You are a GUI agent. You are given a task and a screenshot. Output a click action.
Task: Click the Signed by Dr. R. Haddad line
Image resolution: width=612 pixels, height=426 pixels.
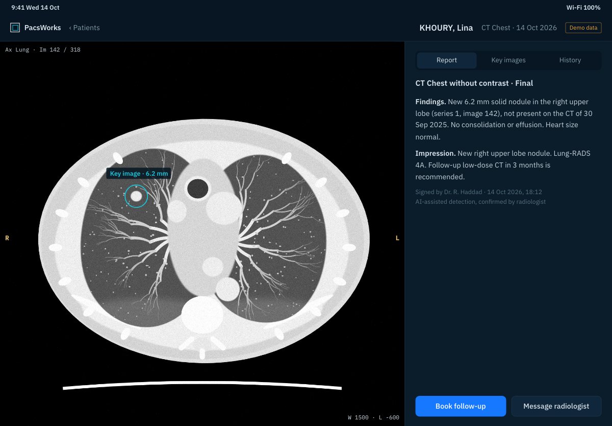coord(479,192)
